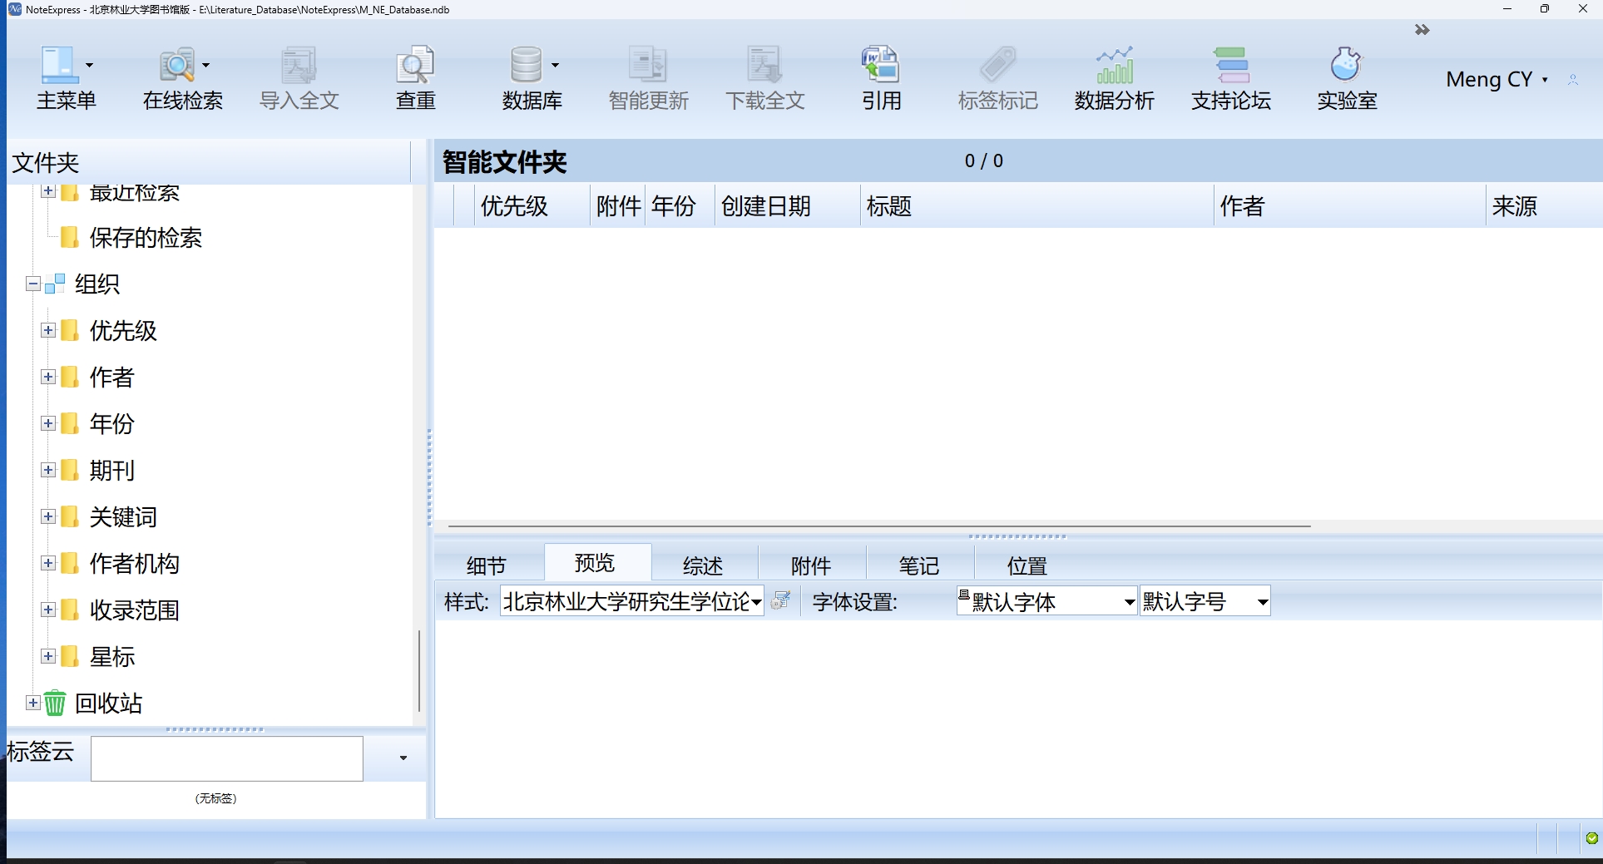This screenshot has height=864, width=1603.
Task: Sort by the 附件 column header
Action: point(618,205)
